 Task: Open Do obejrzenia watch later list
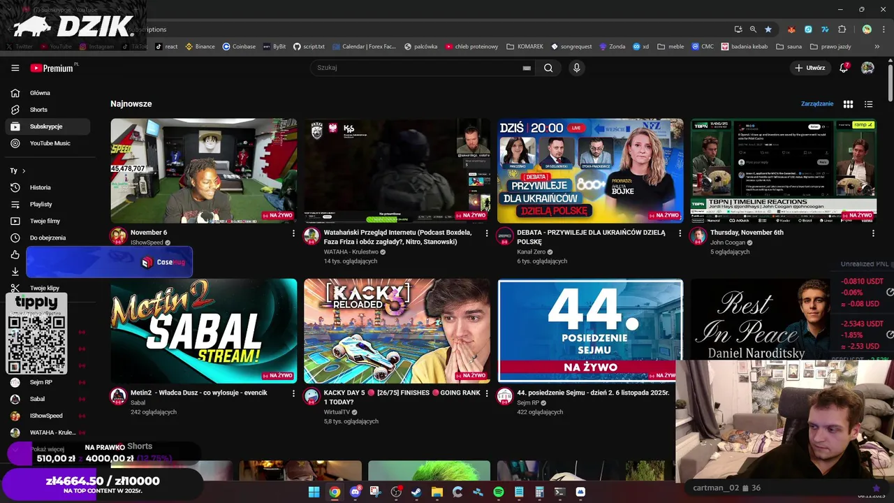[x=47, y=238]
